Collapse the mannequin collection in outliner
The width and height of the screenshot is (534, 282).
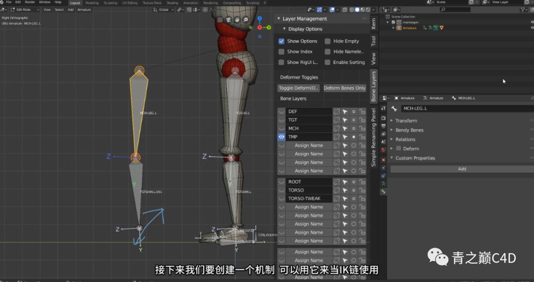[388, 22]
